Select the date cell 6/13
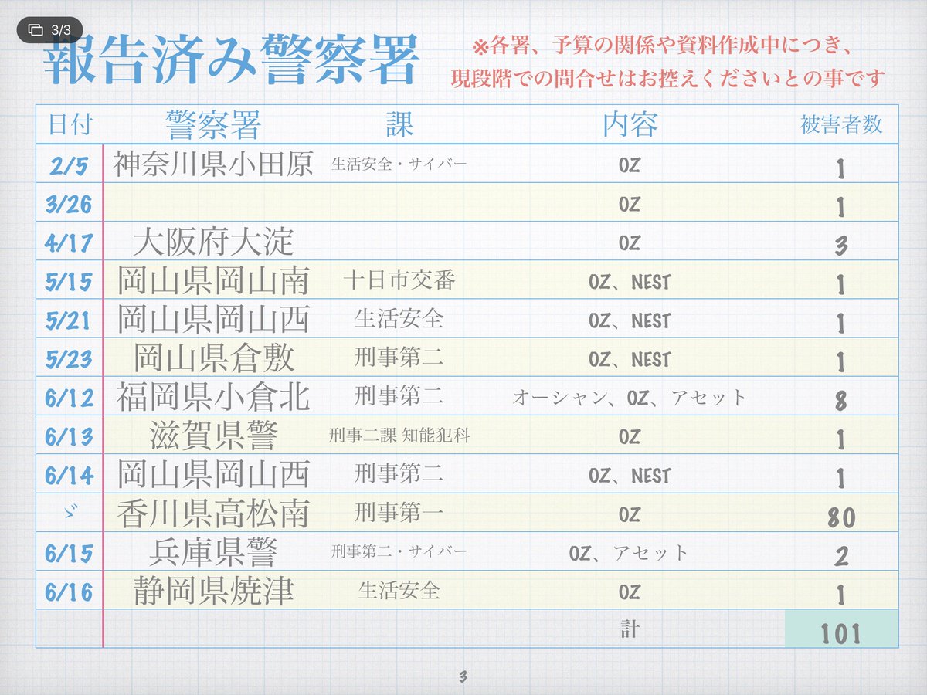 [x=68, y=436]
